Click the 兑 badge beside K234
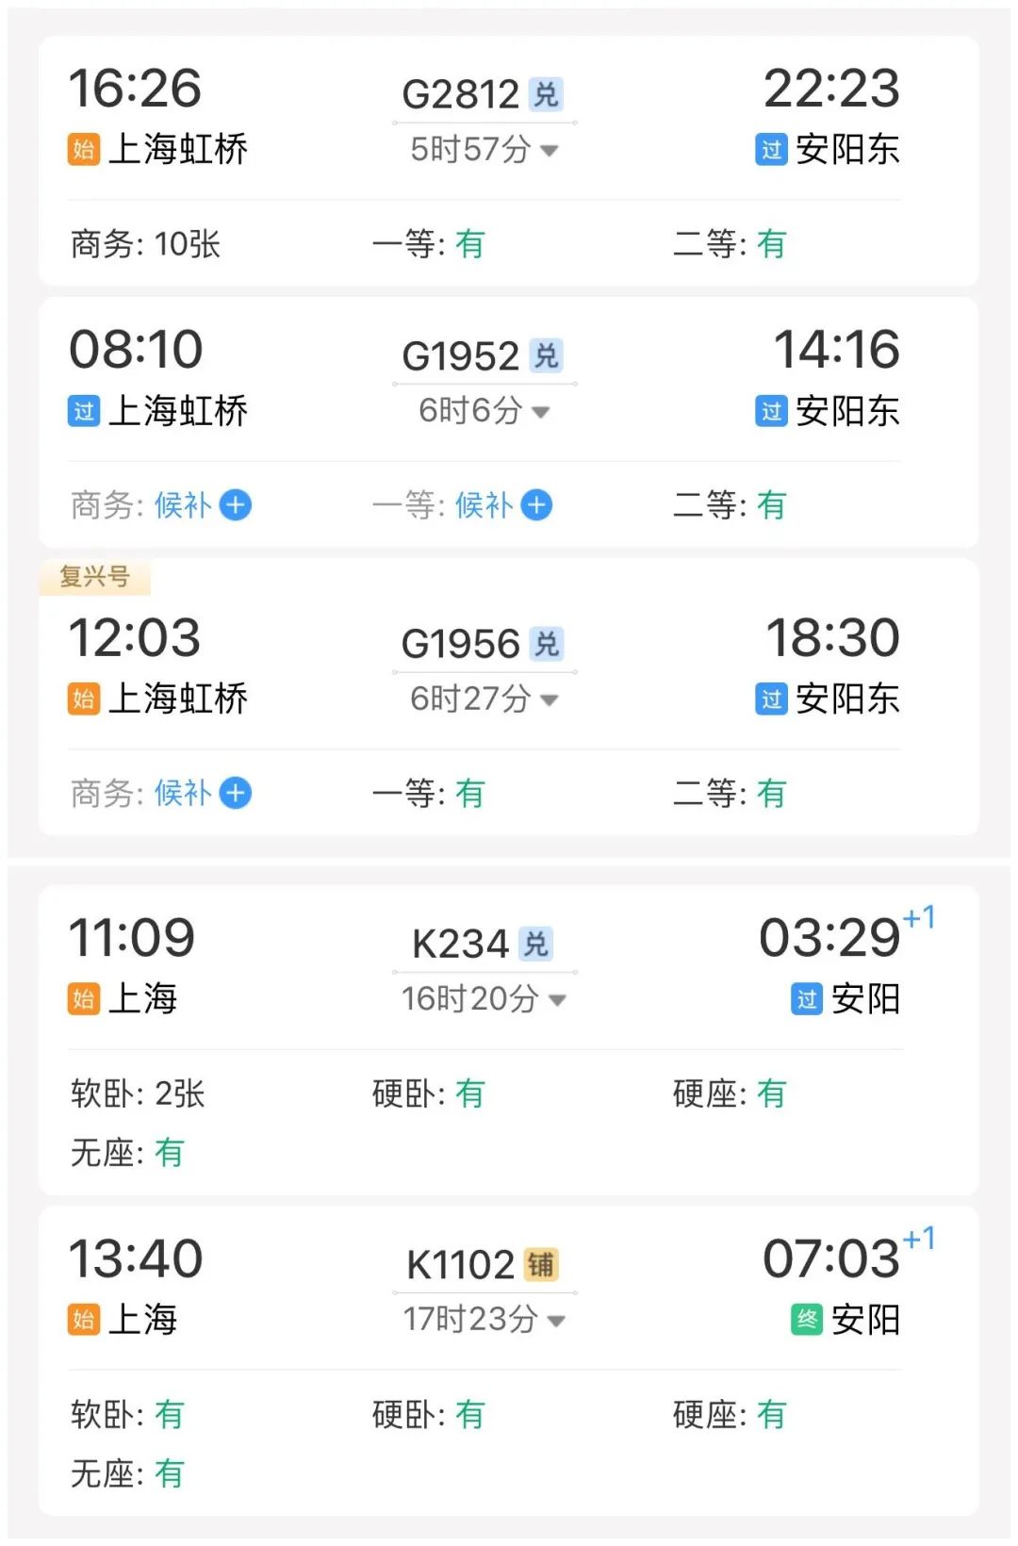The width and height of the screenshot is (1018, 1546). [535, 944]
